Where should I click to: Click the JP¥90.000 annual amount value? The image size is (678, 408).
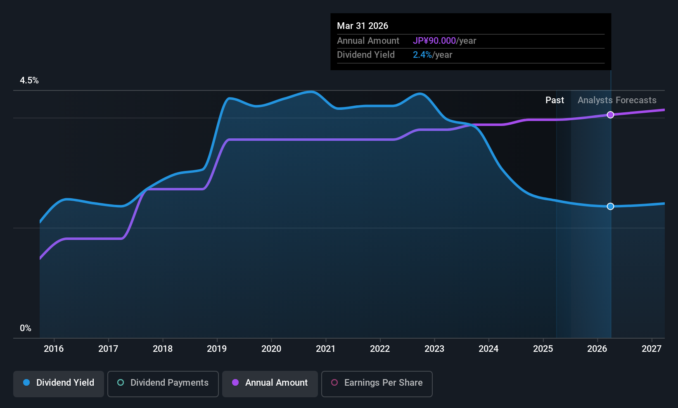[x=434, y=41]
